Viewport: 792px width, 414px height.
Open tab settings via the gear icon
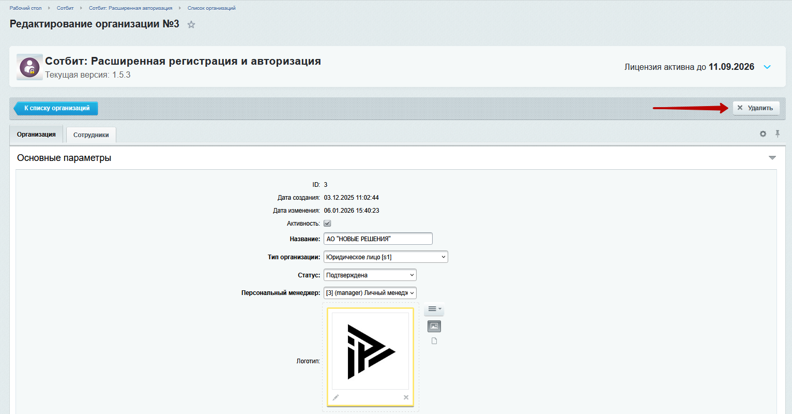tap(763, 134)
